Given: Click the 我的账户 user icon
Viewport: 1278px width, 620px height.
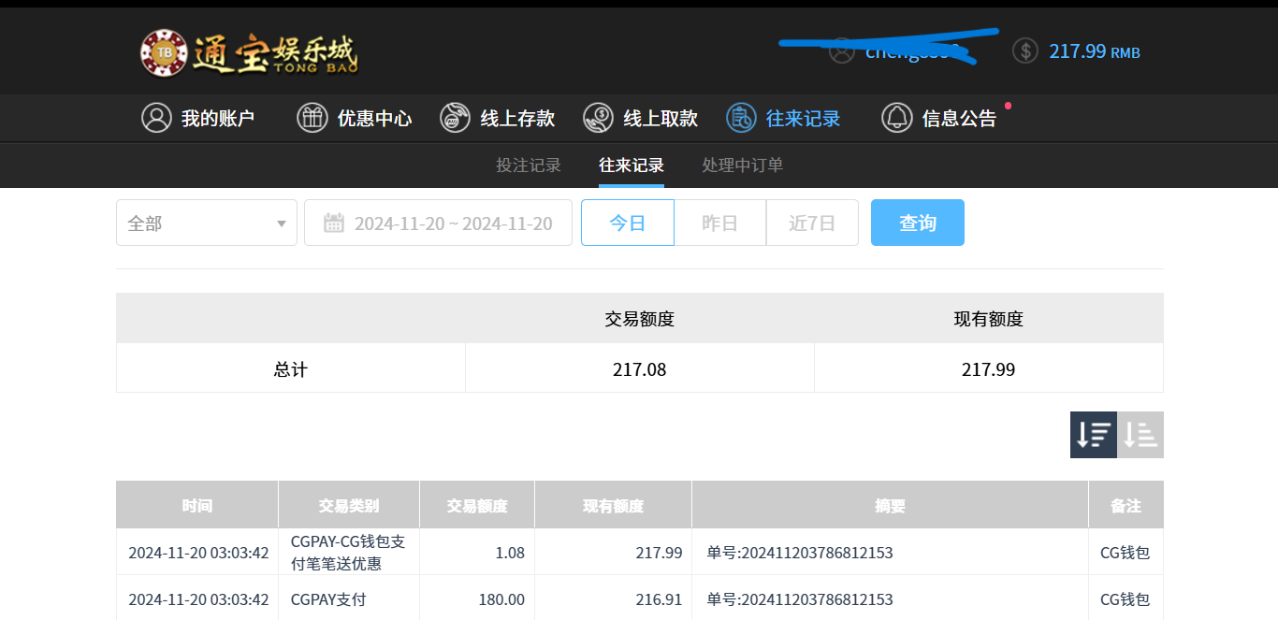Looking at the screenshot, I should pos(156,118).
